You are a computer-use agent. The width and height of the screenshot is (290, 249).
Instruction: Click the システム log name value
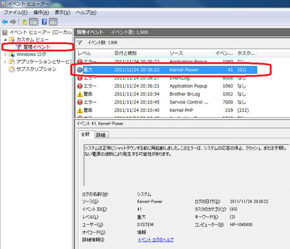[144, 194]
